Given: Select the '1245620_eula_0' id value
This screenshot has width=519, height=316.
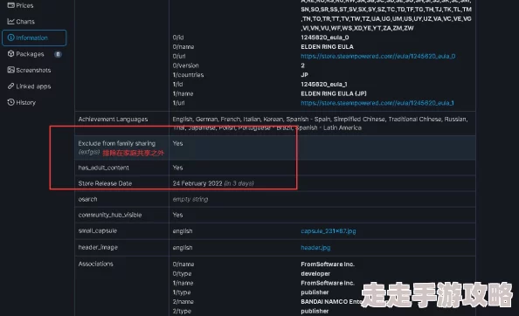Looking at the screenshot, I should [325, 38].
